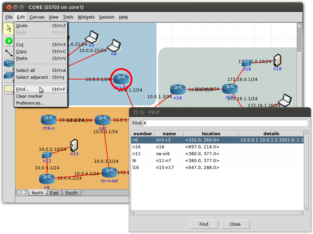This screenshot has width=313, height=234.
Task: Select router n15 on canvas
Action: (230, 89)
